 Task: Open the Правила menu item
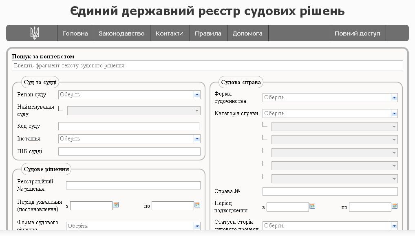tap(208, 33)
